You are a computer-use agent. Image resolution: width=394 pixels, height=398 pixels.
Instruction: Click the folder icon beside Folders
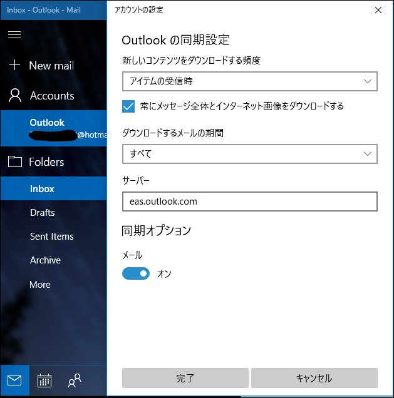pyautogui.click(x=15, y=161)
